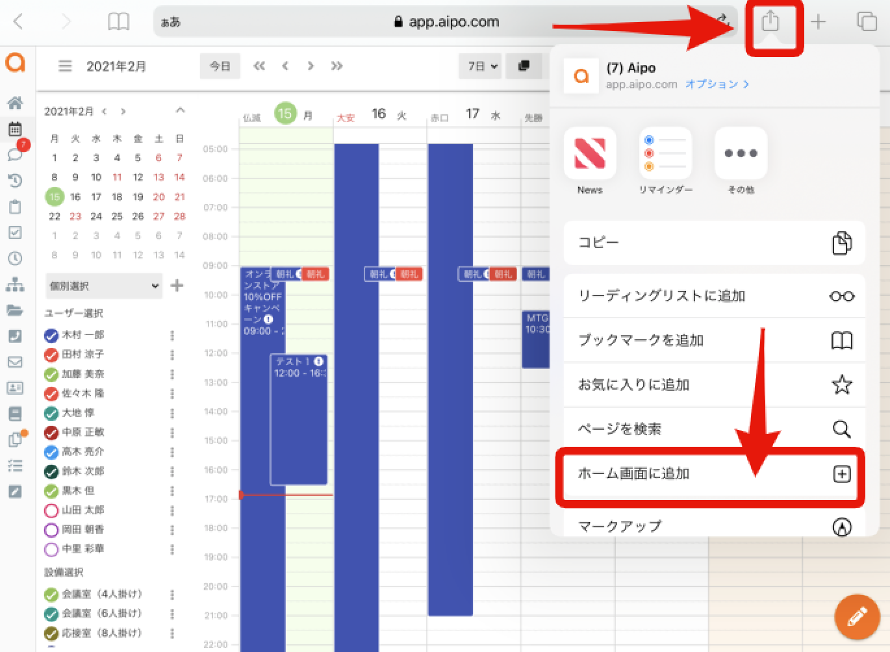Open the clipboard icon in sidebar
This screenshot has height=652, width=890.
click(15, 207)
